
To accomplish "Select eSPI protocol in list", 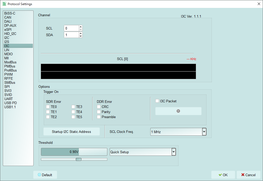I will pyautogui.click(x=18, y=30).
